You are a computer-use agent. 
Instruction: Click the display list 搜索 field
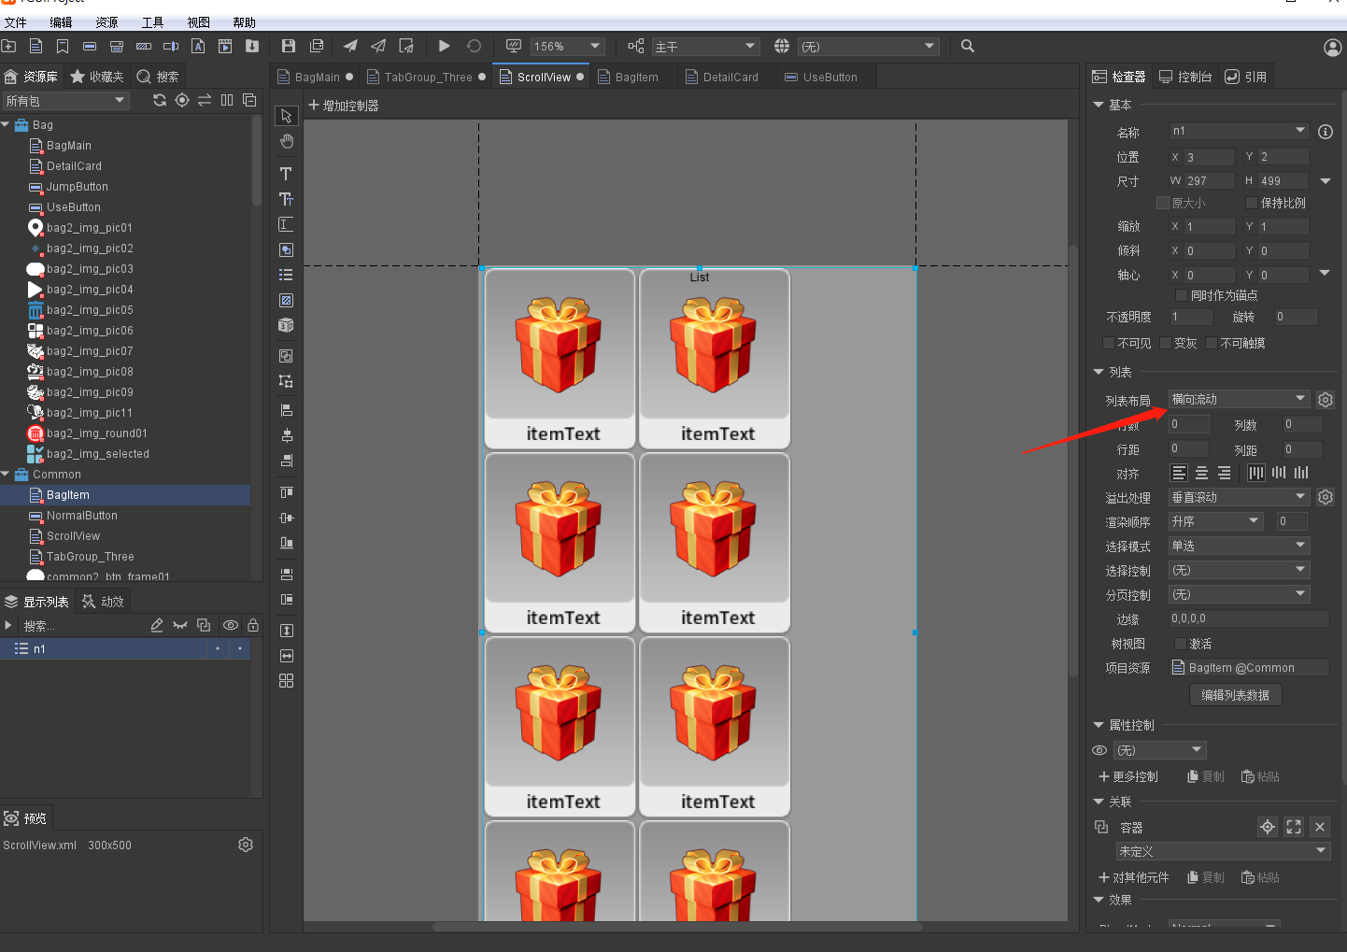(x=82, y=626)
